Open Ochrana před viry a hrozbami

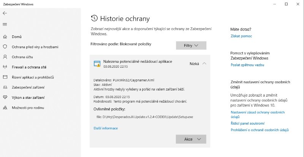pos(35,47)
